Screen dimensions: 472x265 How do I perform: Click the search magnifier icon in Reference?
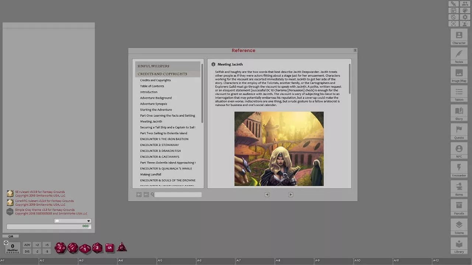(152, 194)
